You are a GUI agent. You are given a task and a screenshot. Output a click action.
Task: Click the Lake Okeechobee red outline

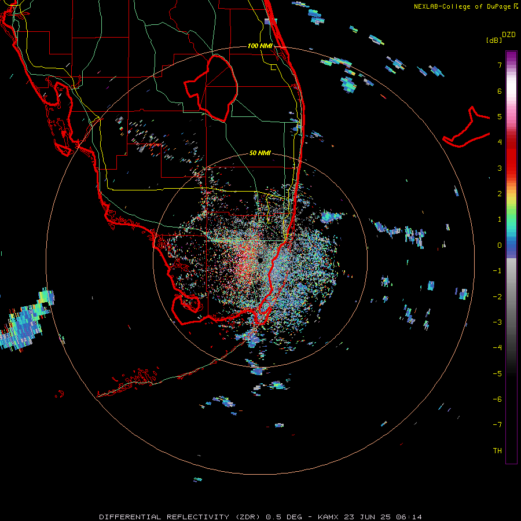point(211,89)
